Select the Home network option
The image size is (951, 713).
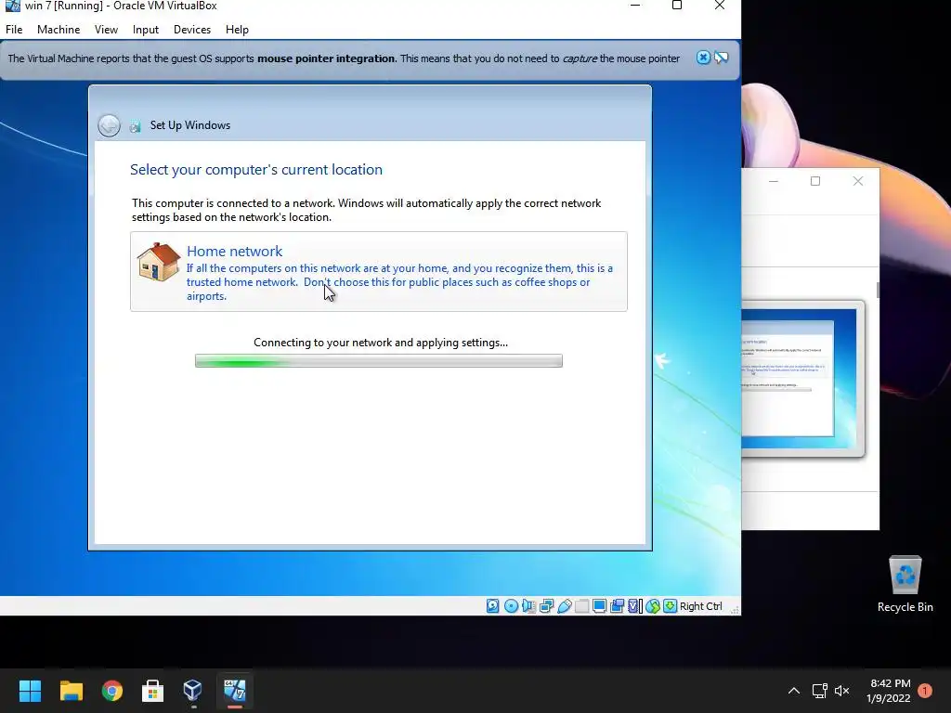(x=379, y=272)
